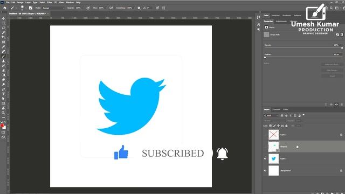Toggle Quick Mask mode icon
This screenshot has width=345, height=194.
coord(3,133)
